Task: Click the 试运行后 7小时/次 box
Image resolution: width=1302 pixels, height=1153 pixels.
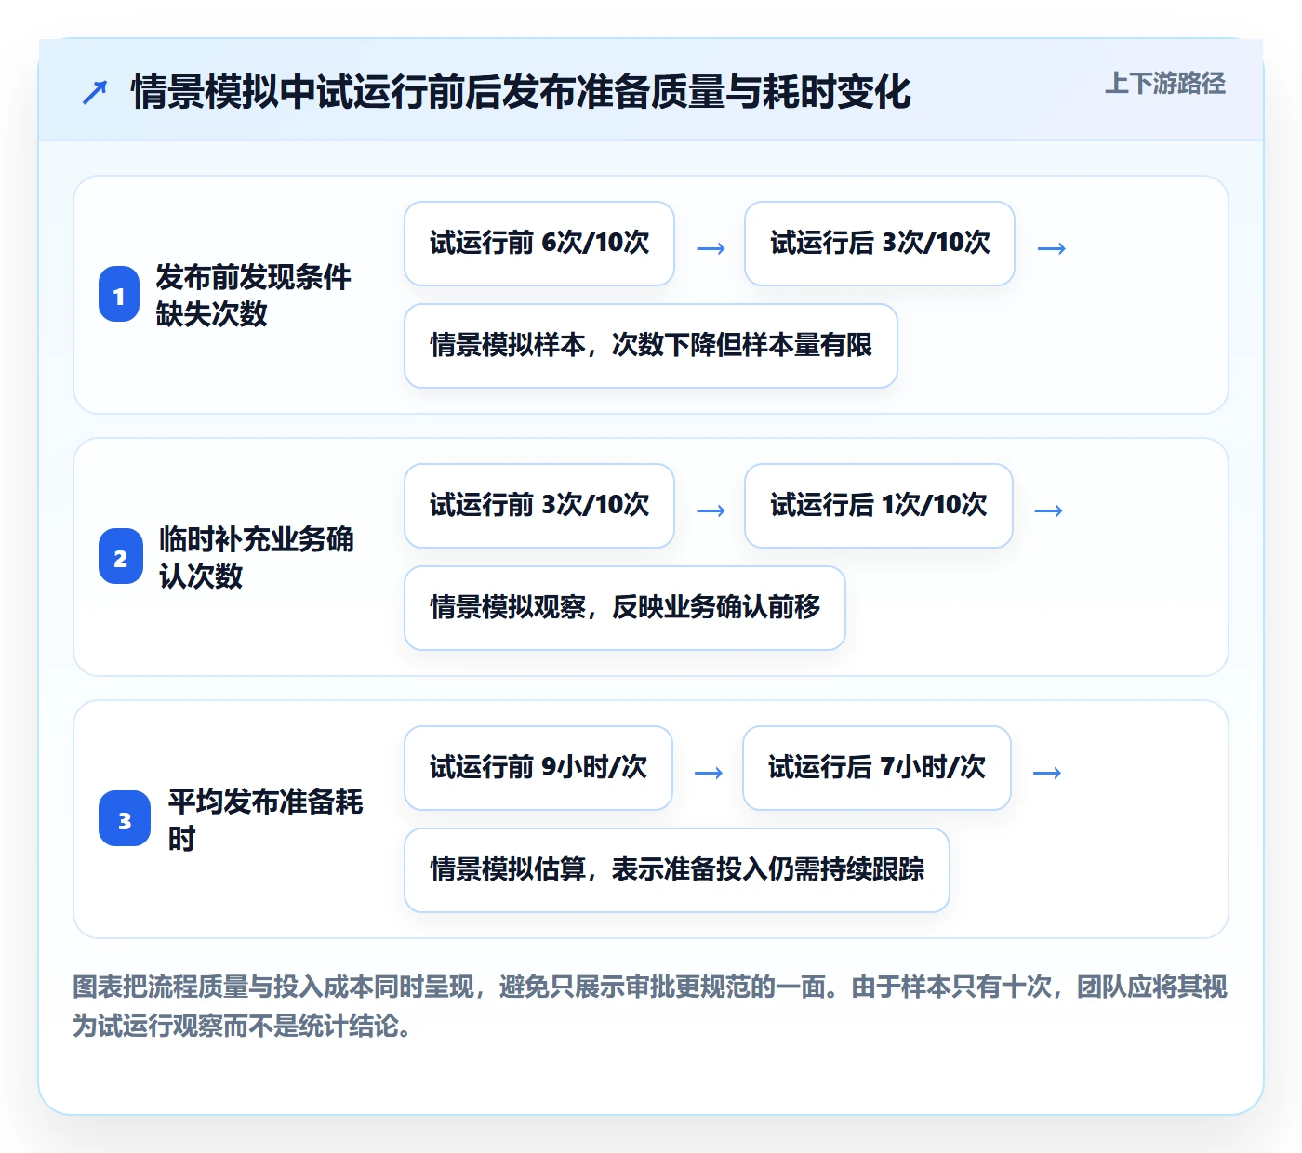Action: click(877, 768)
